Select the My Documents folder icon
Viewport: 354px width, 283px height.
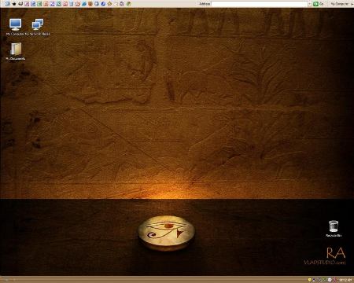pos(16,52)
